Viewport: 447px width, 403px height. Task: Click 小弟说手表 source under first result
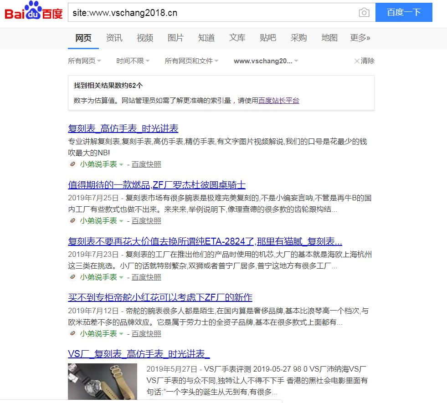coord(98,164)
